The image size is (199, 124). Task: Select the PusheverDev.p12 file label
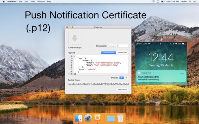tap(75, 48)
